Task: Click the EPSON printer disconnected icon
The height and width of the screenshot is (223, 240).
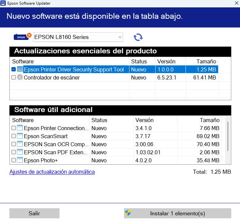Action: point(23,37)
